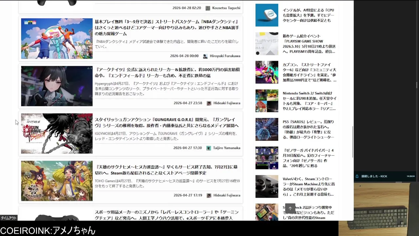Open the Mizuno controller article thumbnail
This screenshot has height=236, width=419.
(x=57, y=217)
